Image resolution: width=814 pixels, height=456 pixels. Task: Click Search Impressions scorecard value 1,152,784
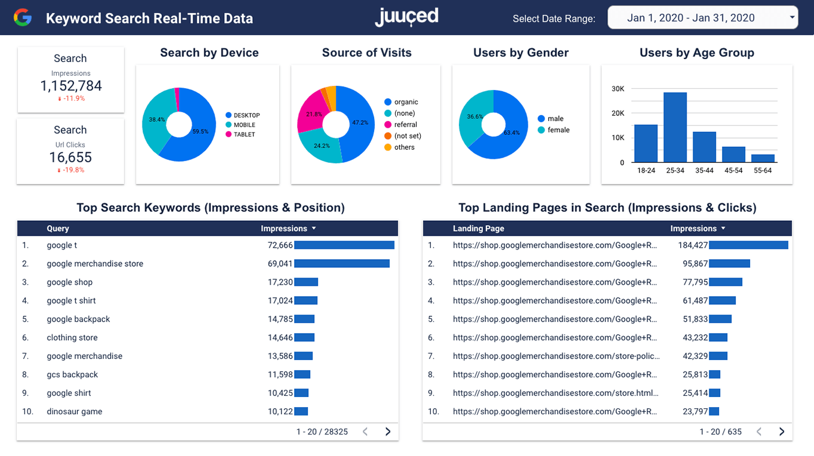coord(71,86)
